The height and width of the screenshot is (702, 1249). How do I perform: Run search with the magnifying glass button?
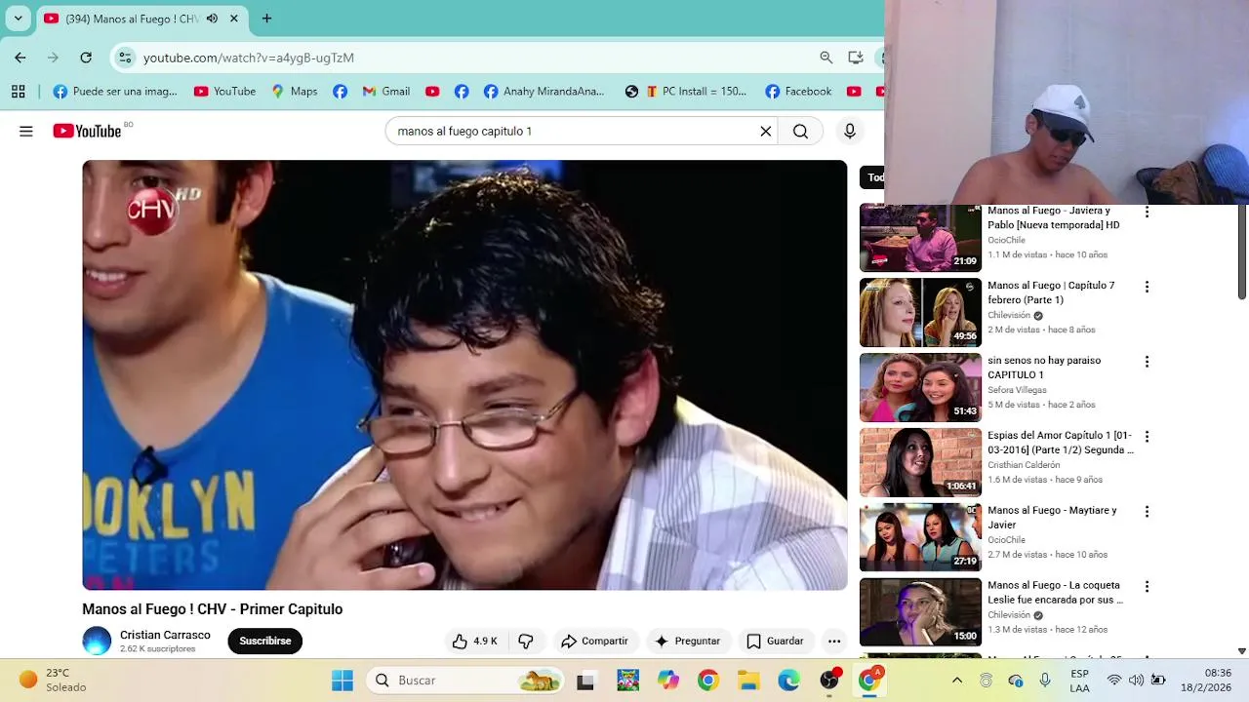pyautogui.click(x=800, y=132)
